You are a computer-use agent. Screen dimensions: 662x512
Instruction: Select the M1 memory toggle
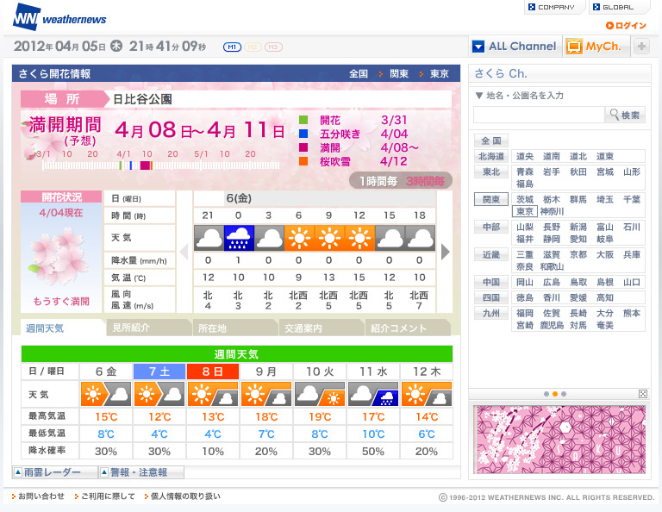click(232, 47)
